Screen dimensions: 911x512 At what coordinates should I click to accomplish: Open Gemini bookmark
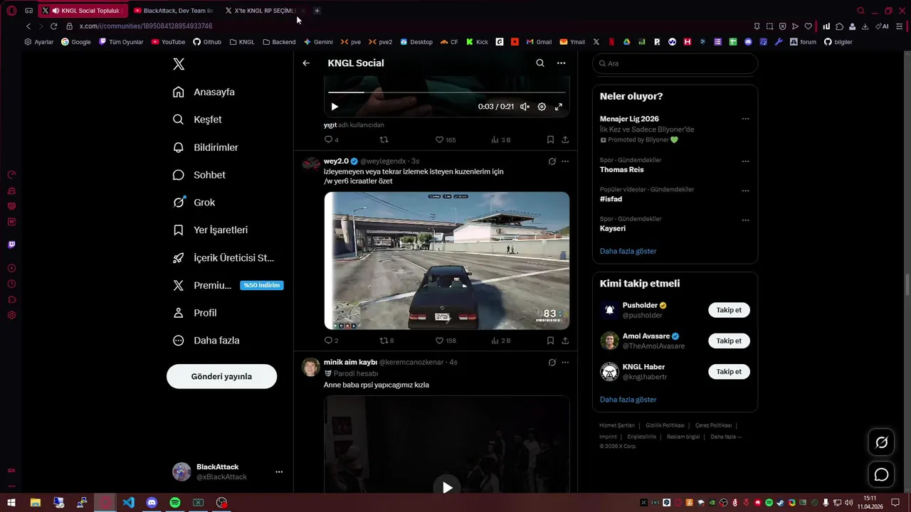point(318,42)
